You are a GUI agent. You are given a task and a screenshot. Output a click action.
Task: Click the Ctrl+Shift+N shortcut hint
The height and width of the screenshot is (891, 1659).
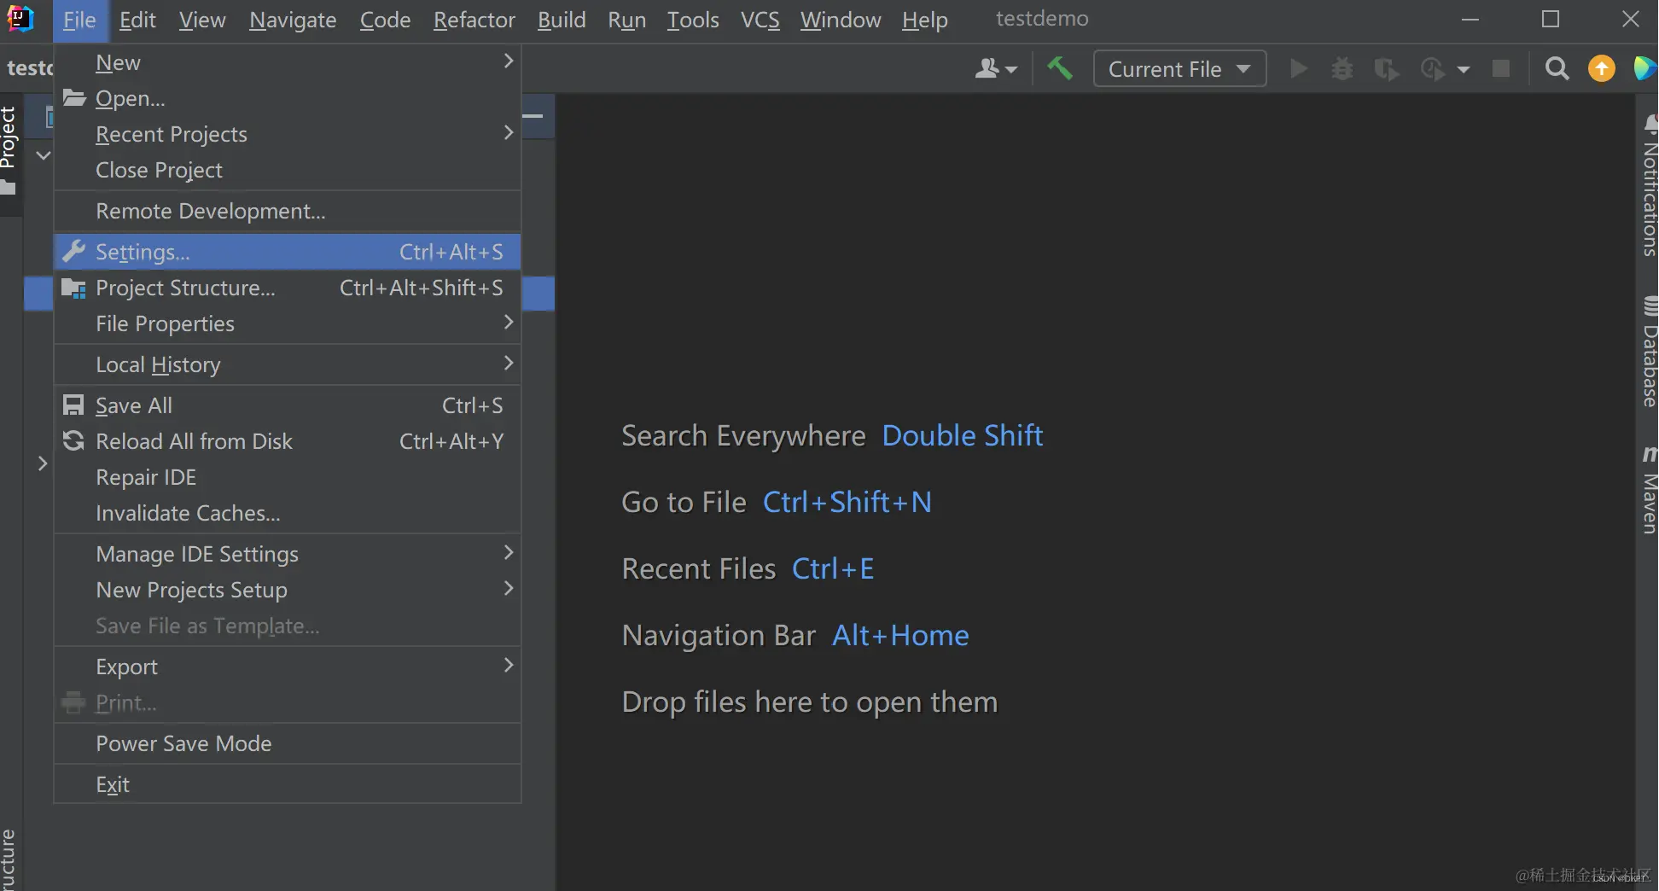click(x=847, y=502)
